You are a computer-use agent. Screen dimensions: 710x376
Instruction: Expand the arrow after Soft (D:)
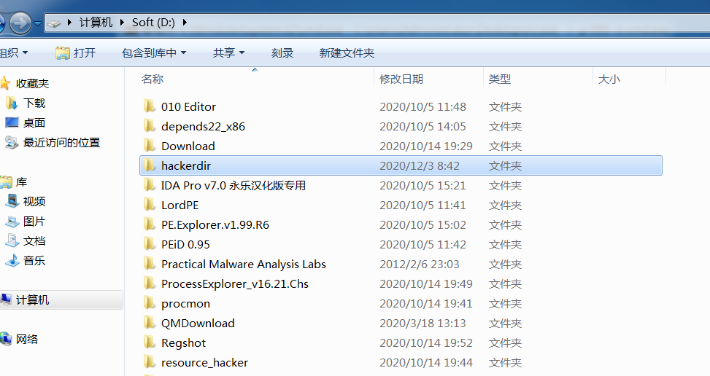click(x=185, y=22)
